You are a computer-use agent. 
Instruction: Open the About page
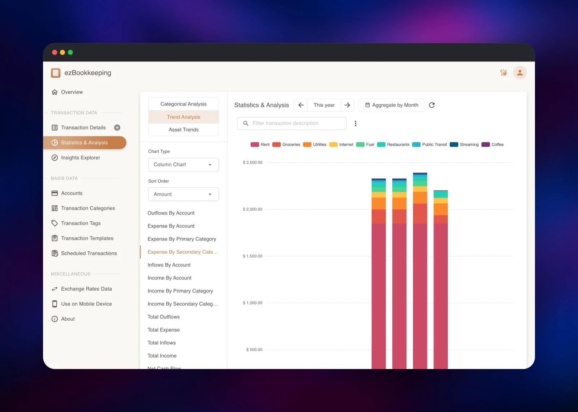point(85,319)
